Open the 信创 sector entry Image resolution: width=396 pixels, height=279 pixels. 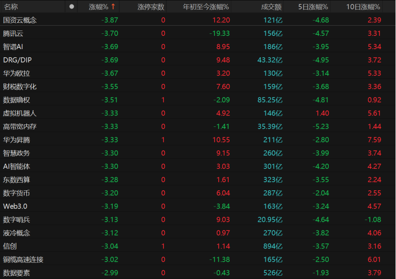click(x=10, y=247)
